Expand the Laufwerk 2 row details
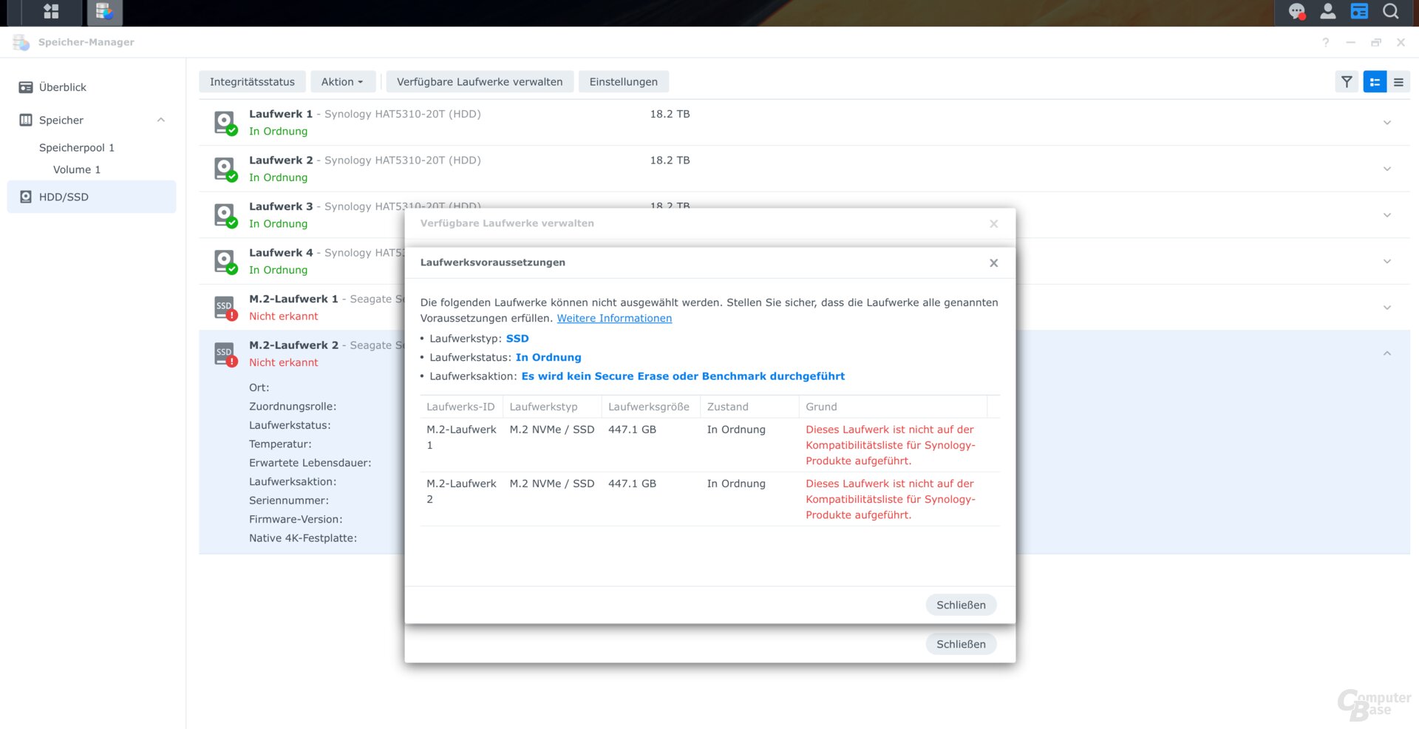The image size is (1419, 729). pyautogui.click(x=1387, y=169)
